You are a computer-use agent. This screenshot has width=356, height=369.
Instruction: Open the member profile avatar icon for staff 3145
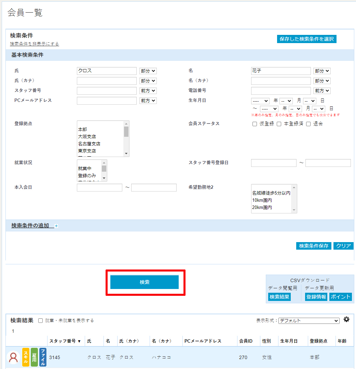pyautogui.click(x=13, y=357)
